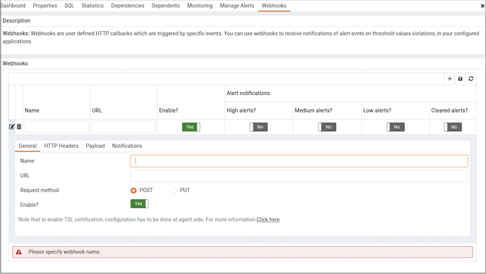This screenshot has width=486, height=274.
Task: Open the Monitoring tab
Action: [200, 5]
